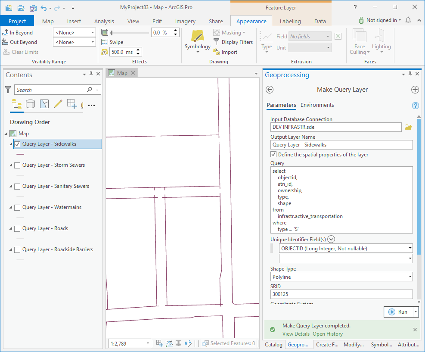Click the Swipe tool icon
This screenshot has height=352, width=425.
click(x=105, y=42)
